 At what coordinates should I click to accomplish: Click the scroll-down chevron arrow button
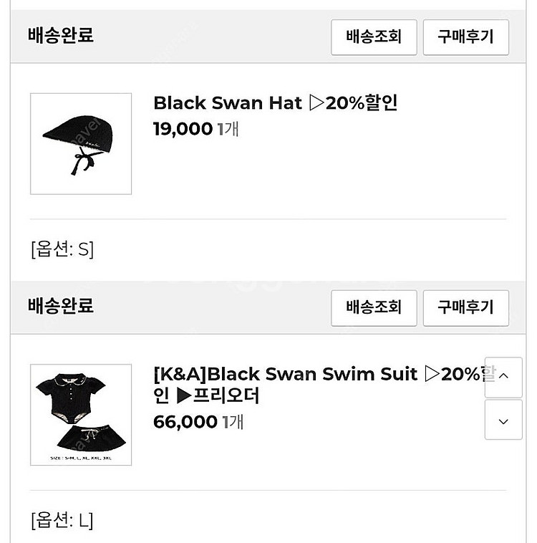tap(503, 420)
